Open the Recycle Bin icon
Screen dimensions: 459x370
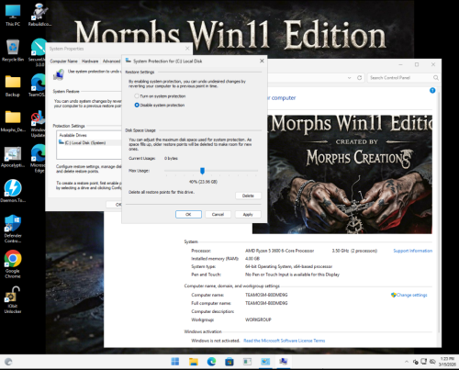(13, 50)
